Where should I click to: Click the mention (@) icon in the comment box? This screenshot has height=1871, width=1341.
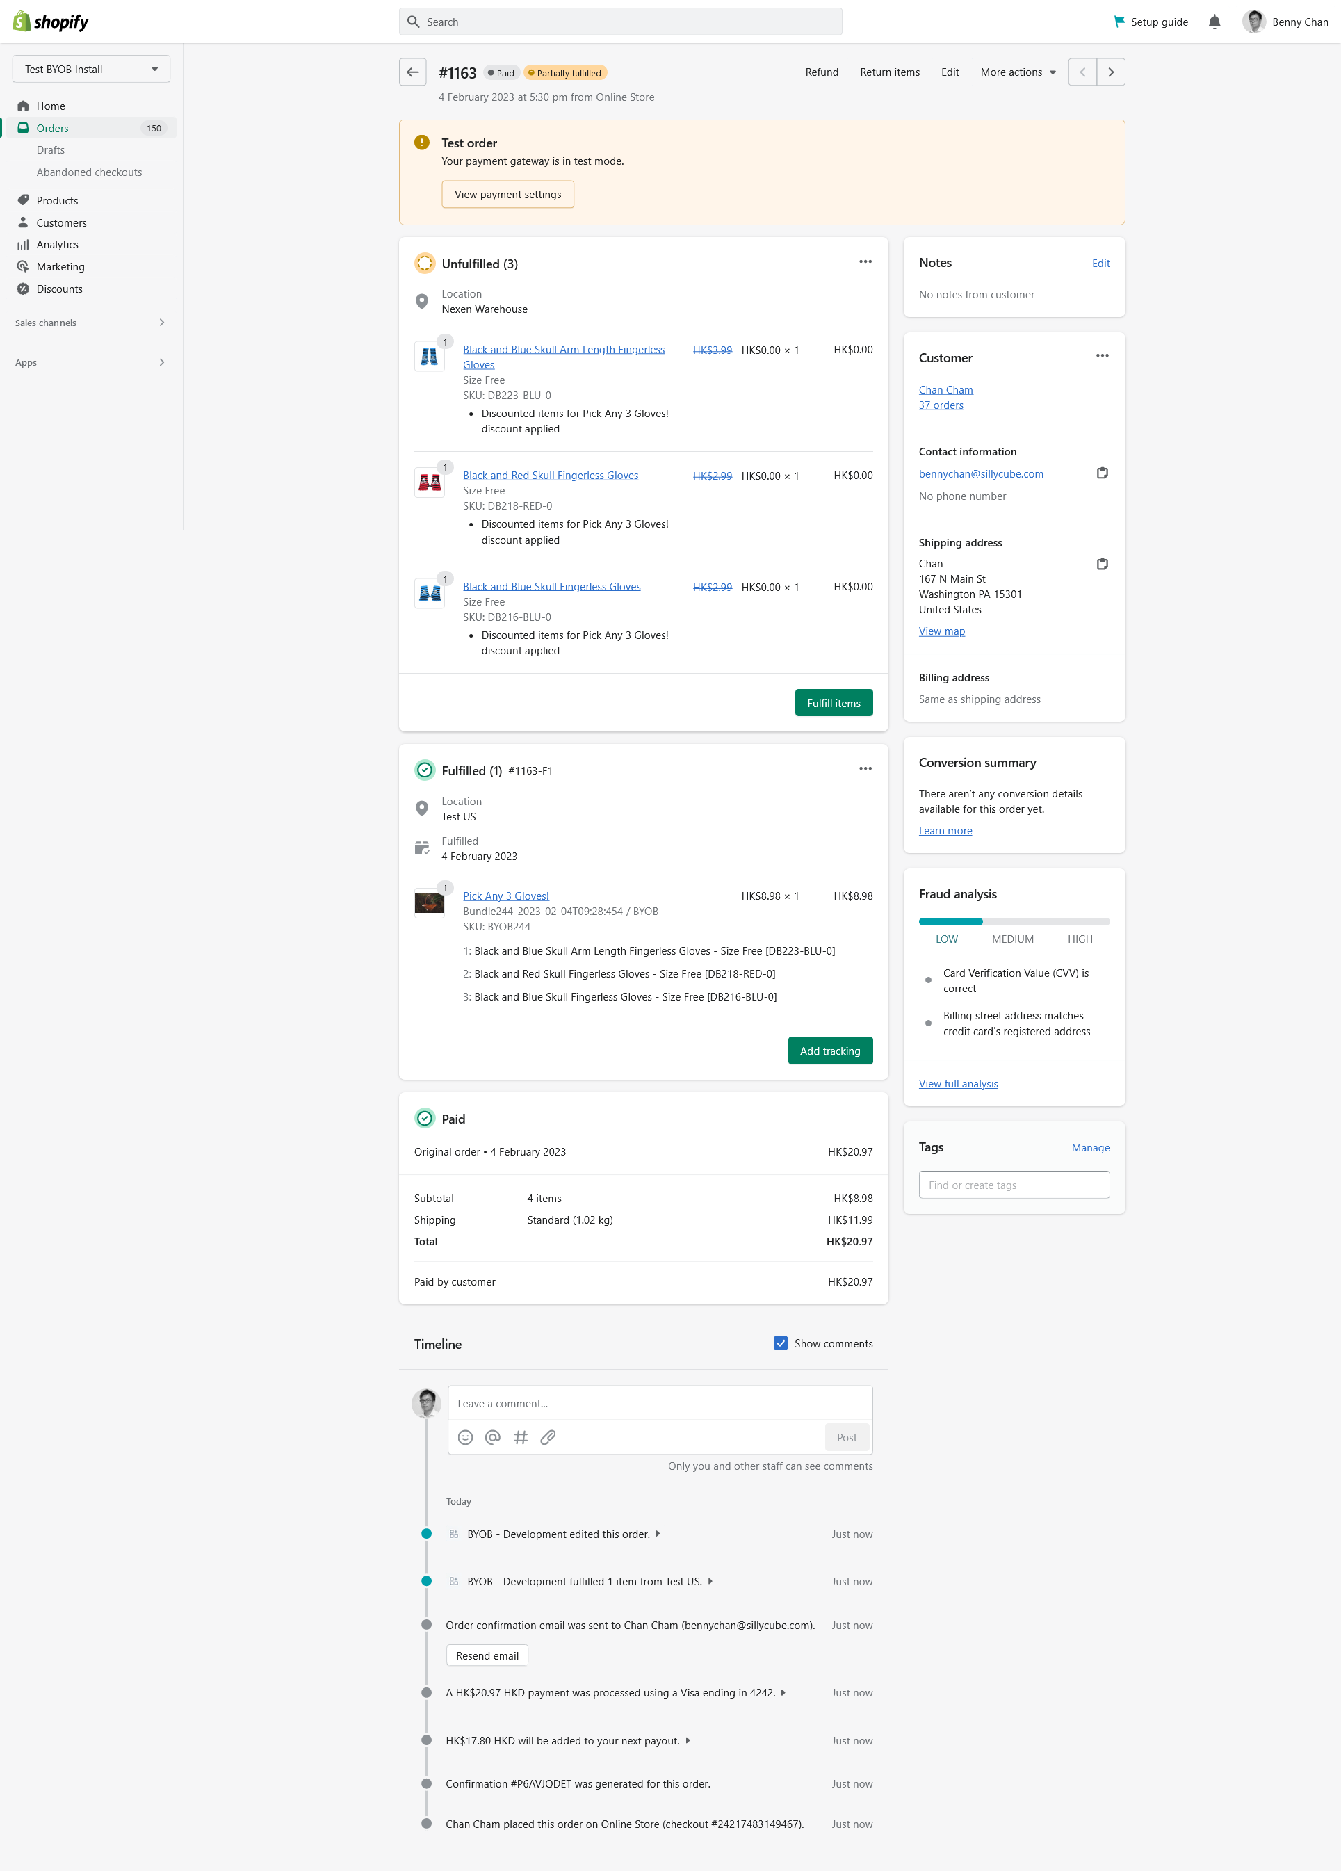(493, 1437)
